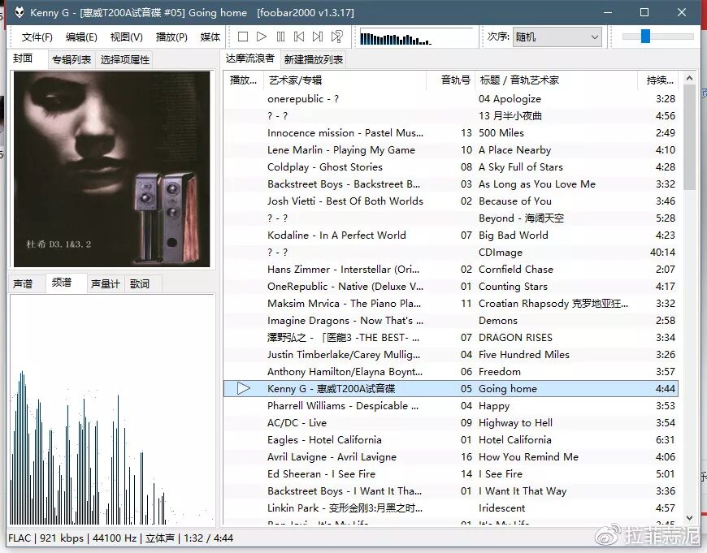Select the track 500 Miles
The height and width of the screenshot is (553, 707).
[451, 133]
